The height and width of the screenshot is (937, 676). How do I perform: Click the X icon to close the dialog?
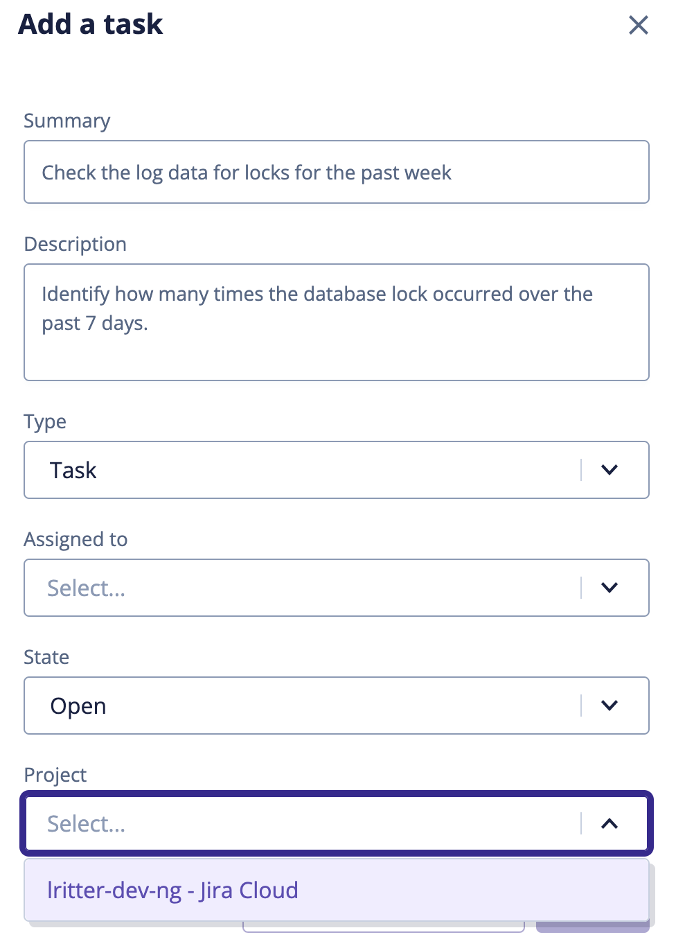pos(638,25)
